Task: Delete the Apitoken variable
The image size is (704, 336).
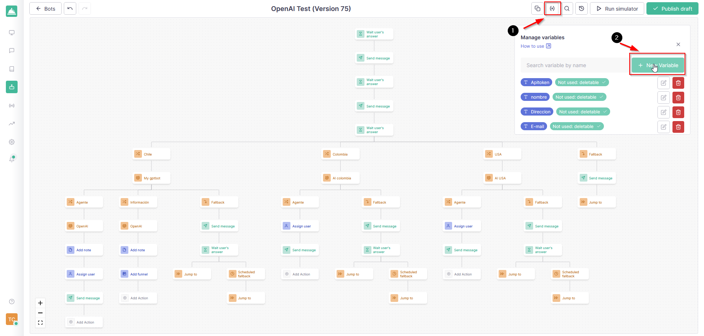Action: click(x=678, y=83)
